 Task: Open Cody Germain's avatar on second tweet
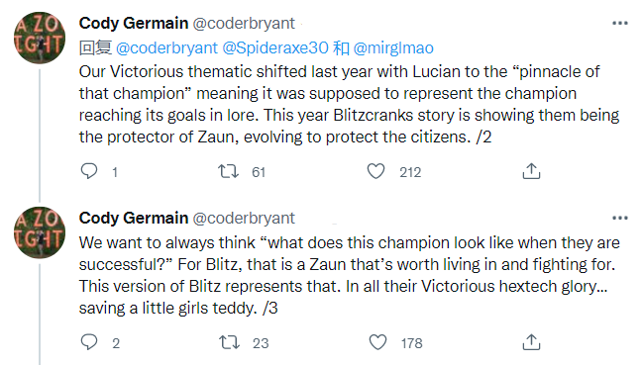[40, 232]
